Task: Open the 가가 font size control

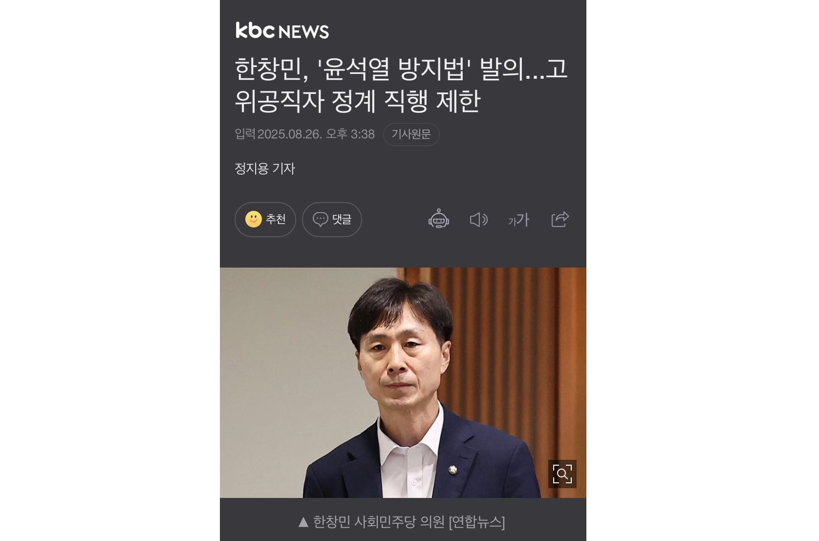Action: 519,220
